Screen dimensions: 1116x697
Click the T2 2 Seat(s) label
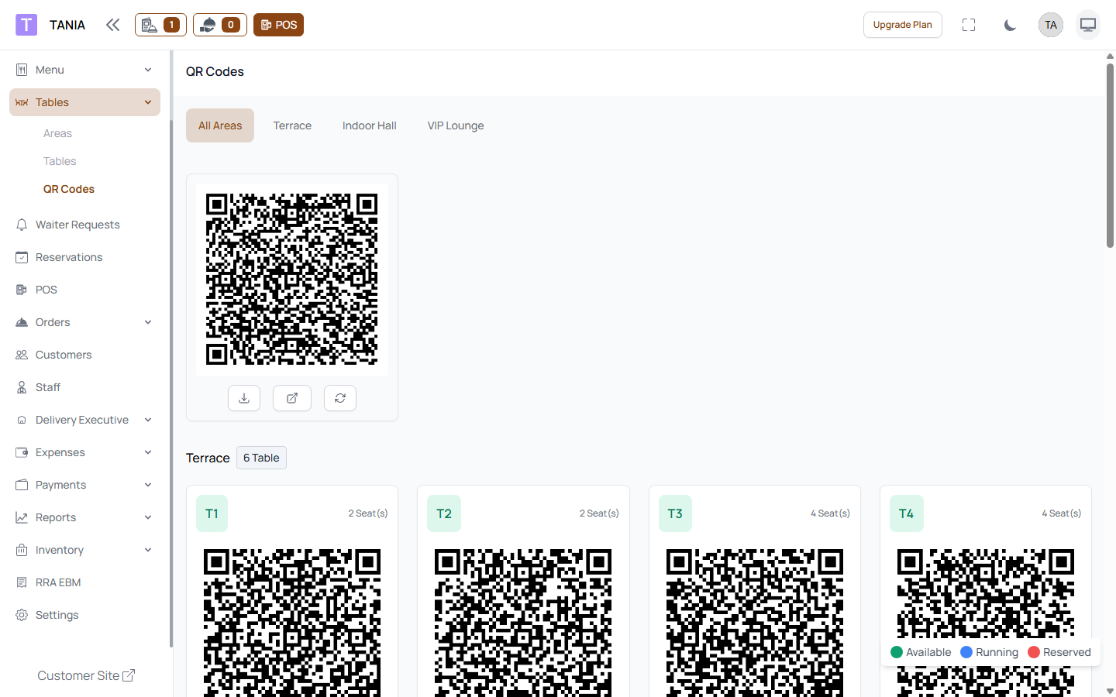[x=599, y=513]
